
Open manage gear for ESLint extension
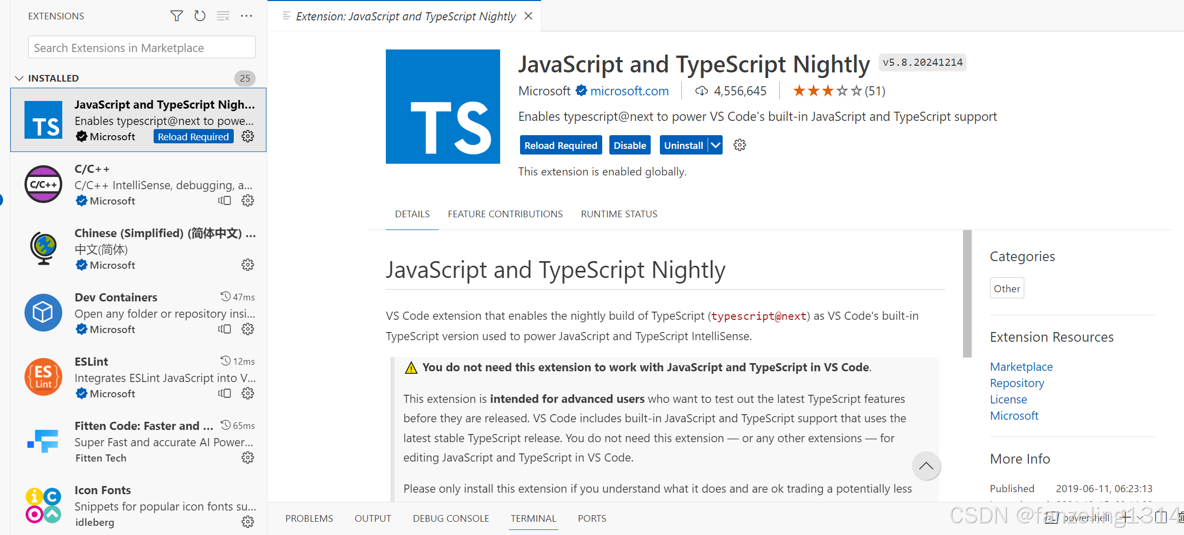(x=248, y=394)
